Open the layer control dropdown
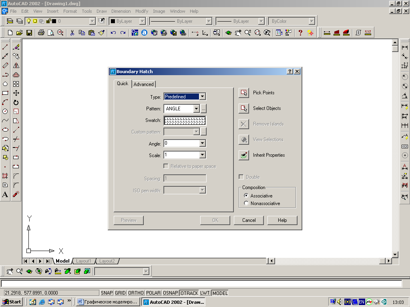 tap(92, 21)
